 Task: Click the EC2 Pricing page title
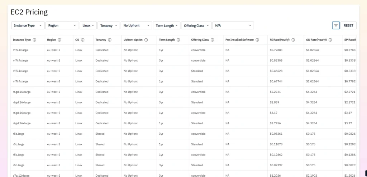pyautogui.click(x=29, y=12)
